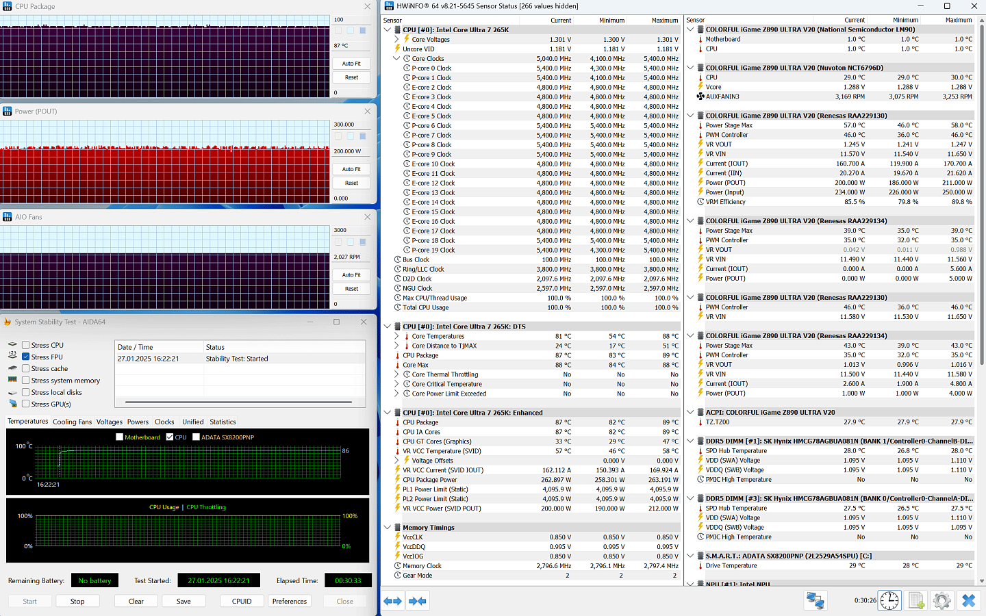This screenshot has width=986, height=616.
Task: Enable the Stress GPU(s) checkbox
Action: [25, 404]
